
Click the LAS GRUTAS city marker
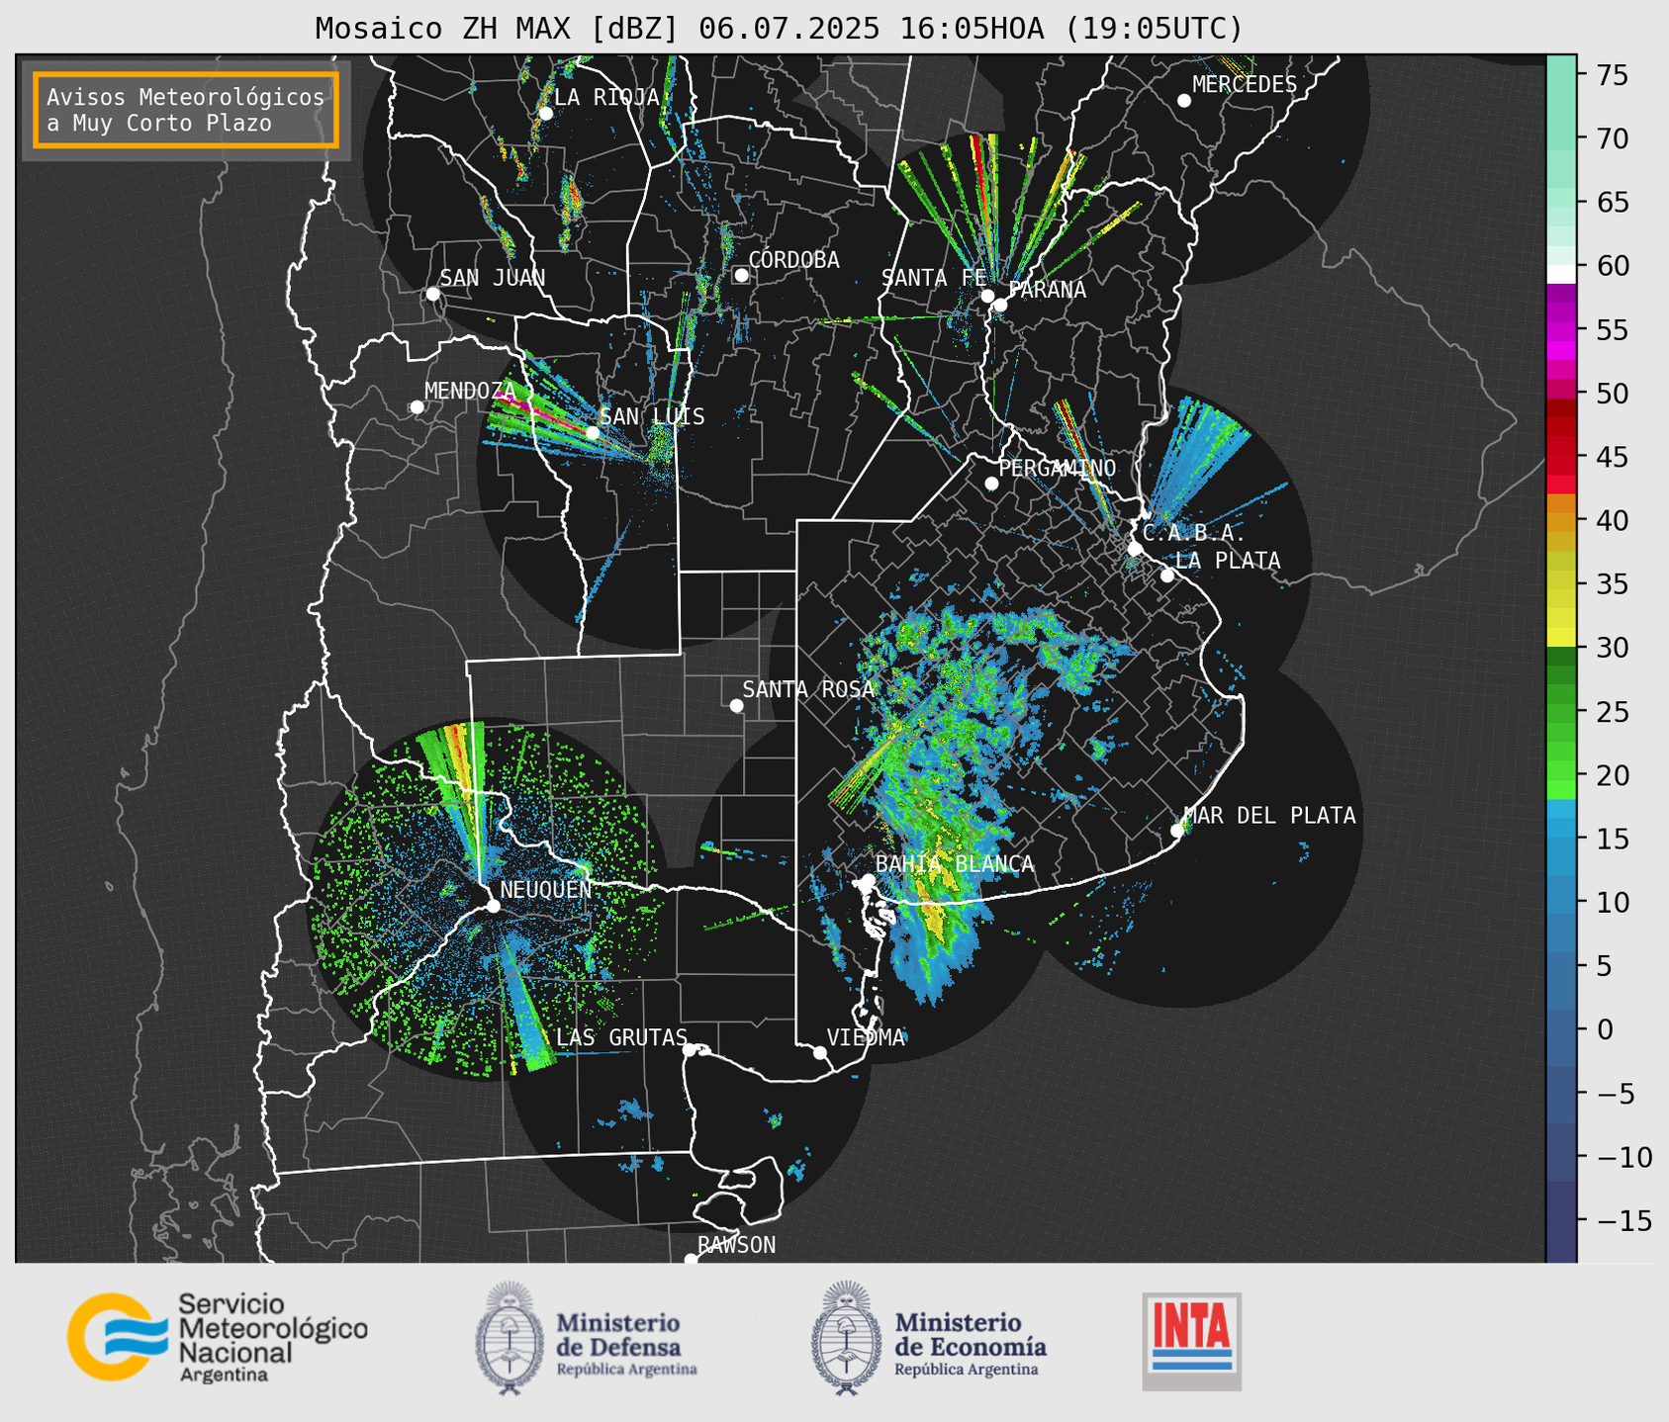[x=690, y=1049]
